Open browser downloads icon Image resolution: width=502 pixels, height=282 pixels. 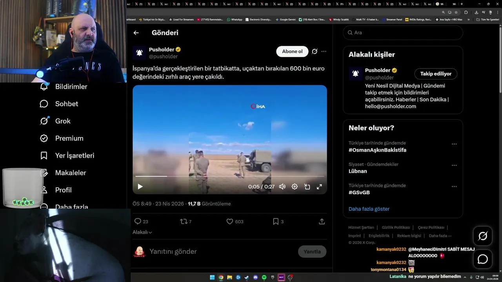coord(476,12)
